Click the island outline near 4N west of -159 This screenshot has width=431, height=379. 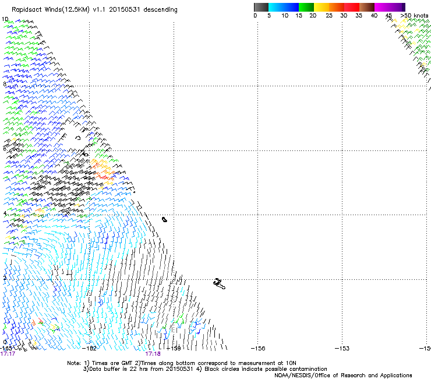(164, 219)
